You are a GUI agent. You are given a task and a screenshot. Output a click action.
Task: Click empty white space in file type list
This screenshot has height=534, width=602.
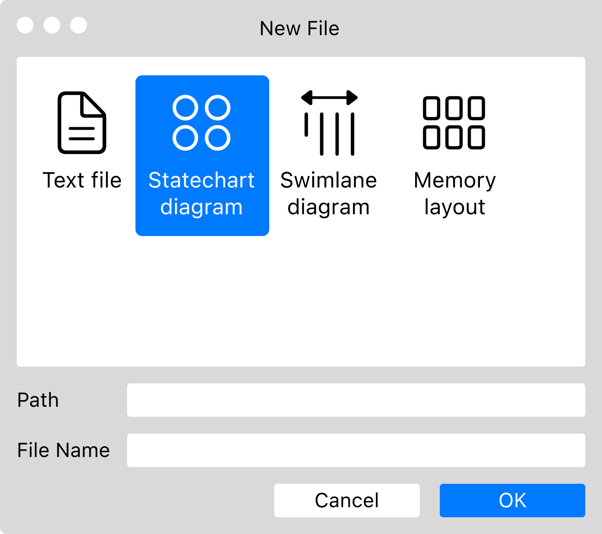pos(301,301)
